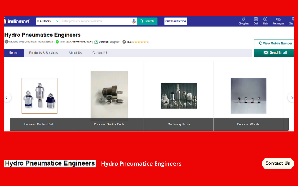Click white-background Hydro Pneumatice Engineers label below

(x=50, y=163)
